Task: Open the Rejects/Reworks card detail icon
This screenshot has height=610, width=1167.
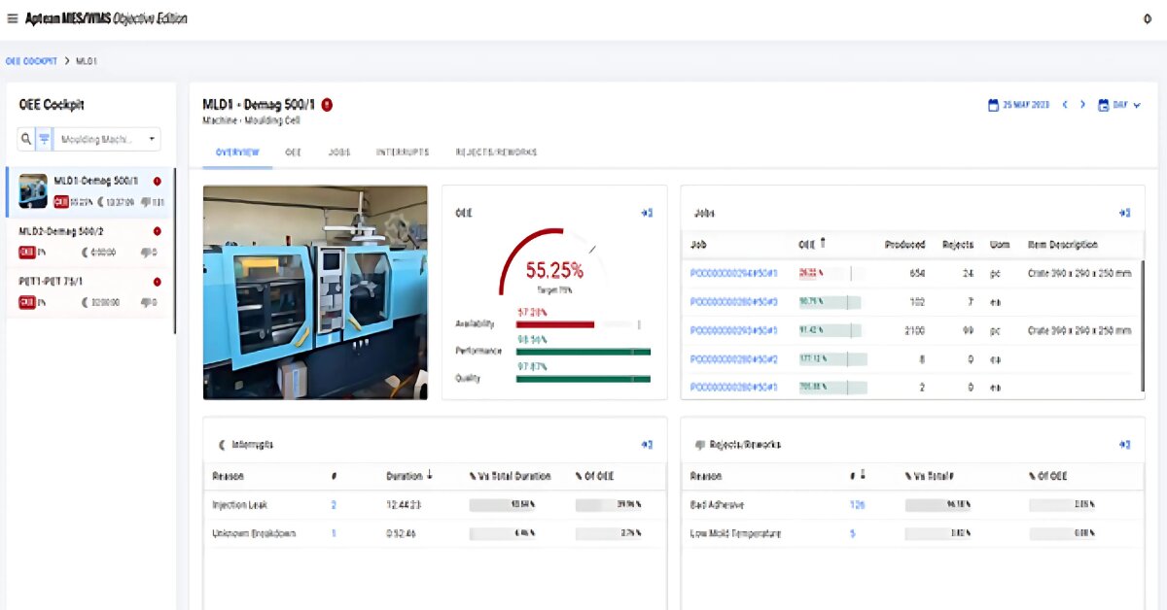Action: [1124, 445]
